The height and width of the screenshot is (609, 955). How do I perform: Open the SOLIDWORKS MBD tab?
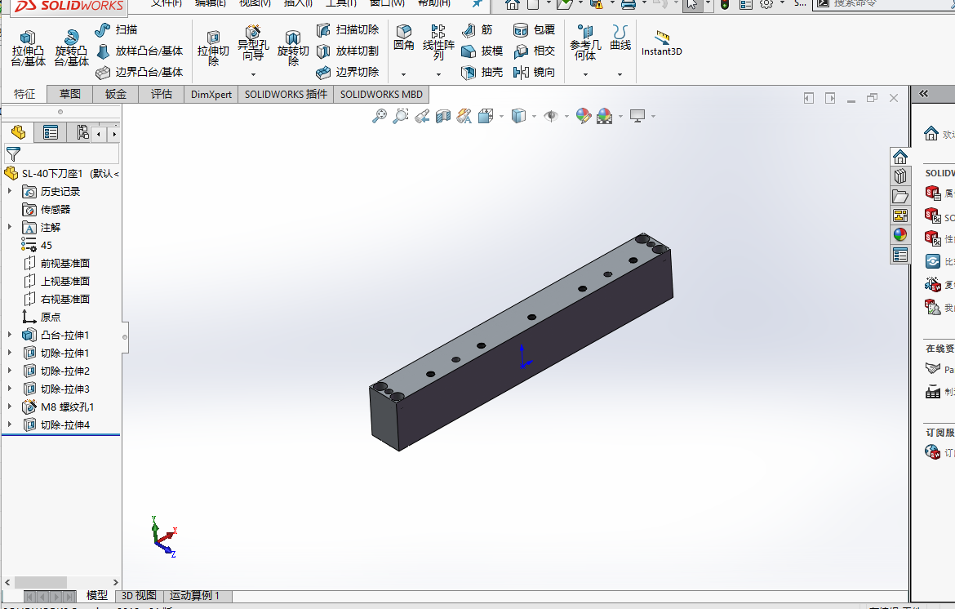pos(381,95)
